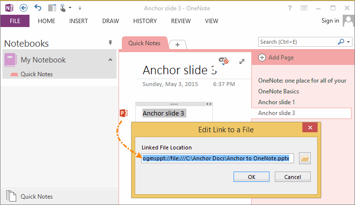This screenshot has width=355, height=205.
Task: Open Quick Notes at bottom of Notebooks pane
Action: coord(36,197)
